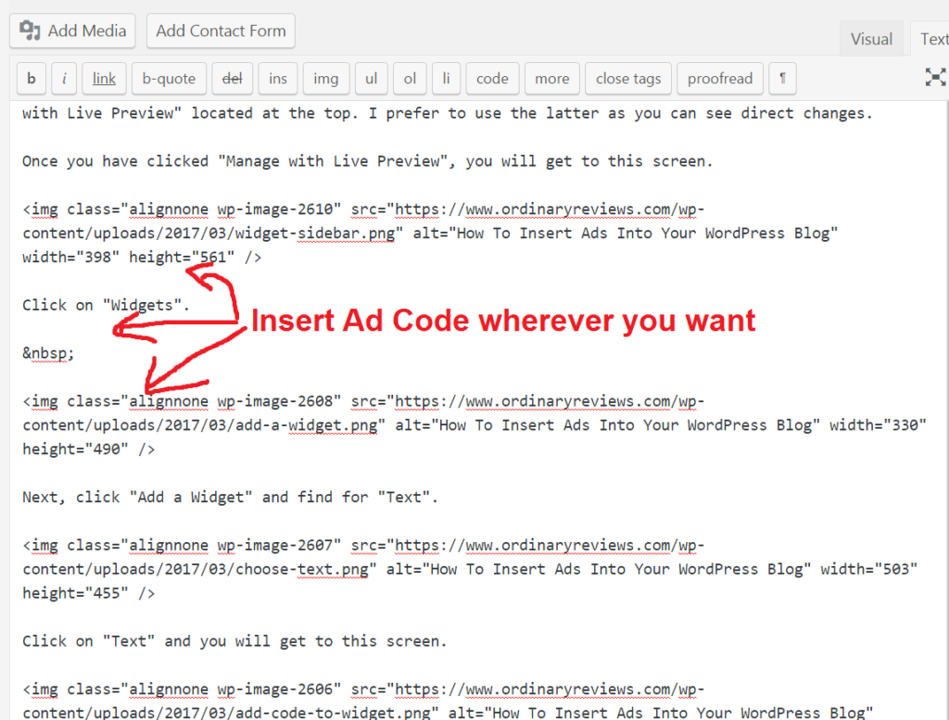Insert a blockquote using b-quote

pos(169,79)
